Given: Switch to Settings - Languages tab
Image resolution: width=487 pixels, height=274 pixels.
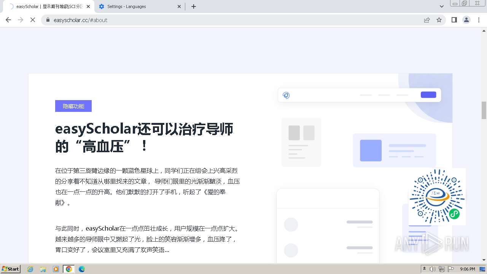Looking at the screenshot, I should pyautogui.click(x=140, y=6).
